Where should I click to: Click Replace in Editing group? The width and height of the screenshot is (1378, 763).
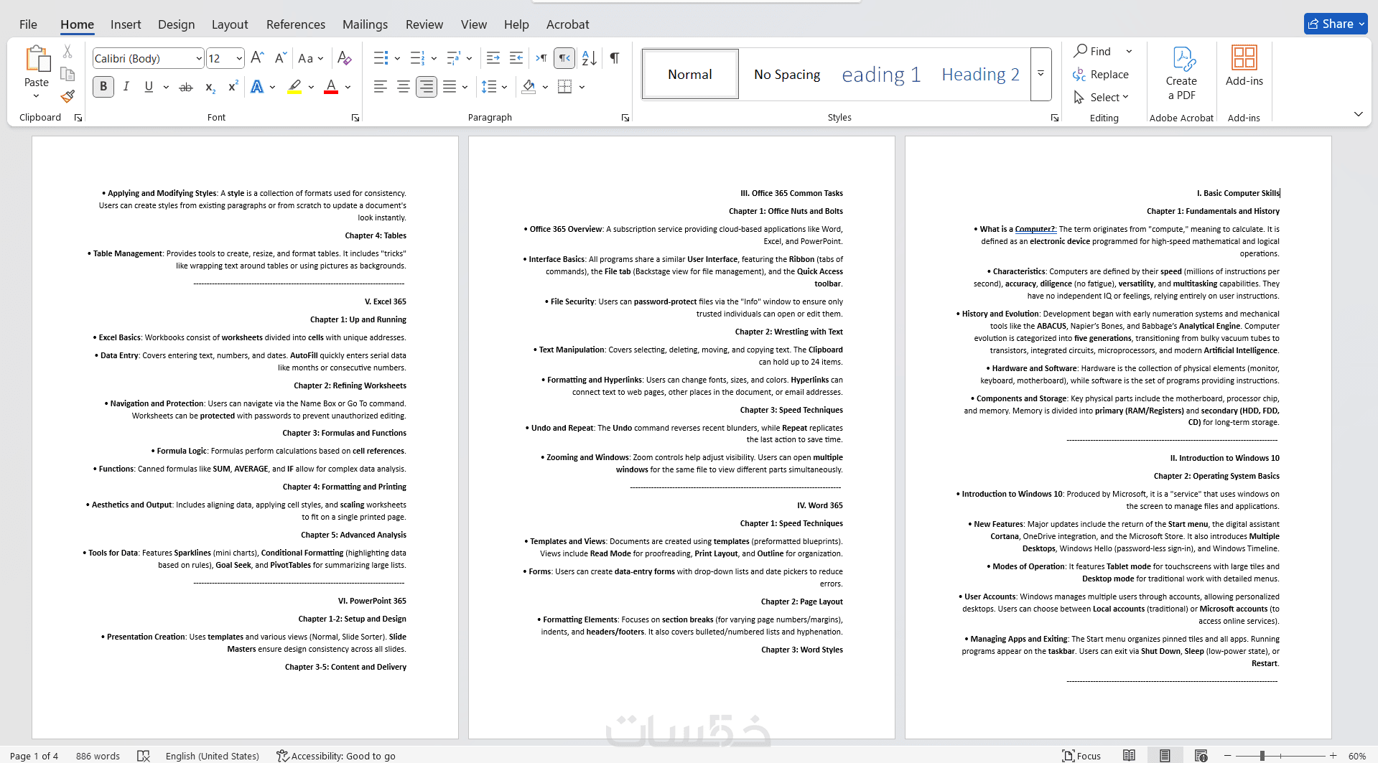(x=1101, y=75)
